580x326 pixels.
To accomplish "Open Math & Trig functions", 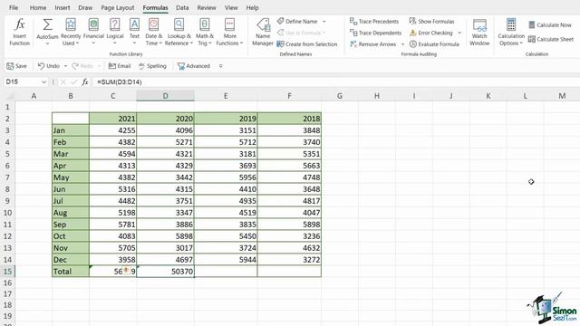I will pos(205,33).
